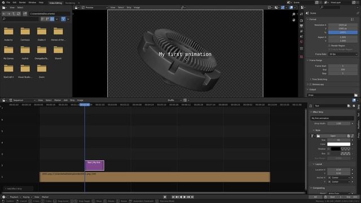Click the Frame Start value field

[x=343, y=66]
